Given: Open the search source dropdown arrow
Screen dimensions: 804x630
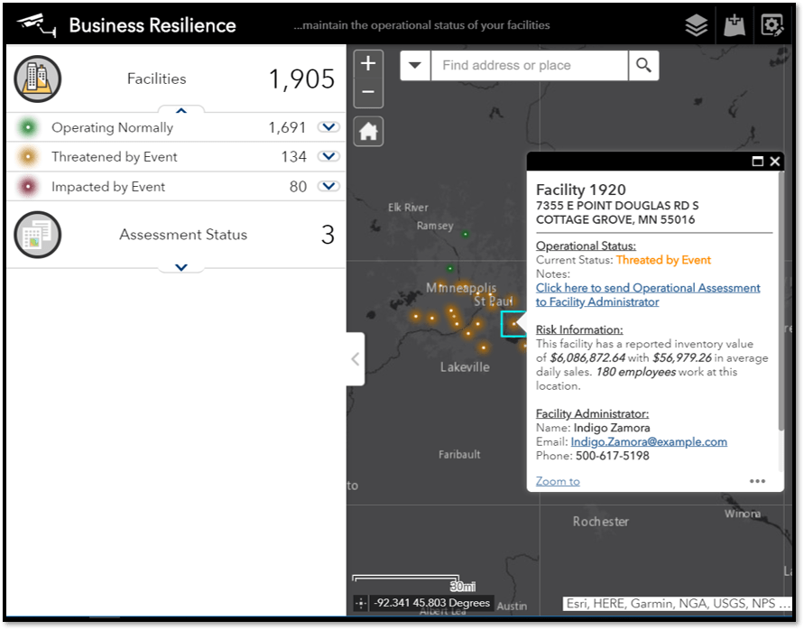Looking at the screenshot, I should pyautogui.click(x=415, y=65).
